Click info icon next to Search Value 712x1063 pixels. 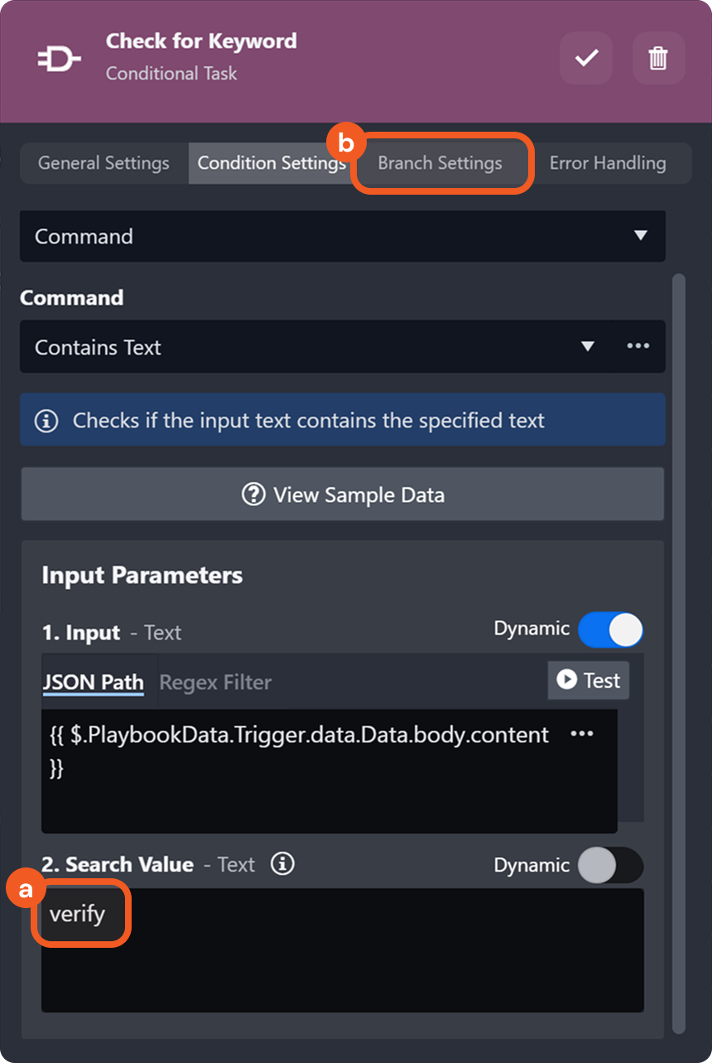[282, 864]
